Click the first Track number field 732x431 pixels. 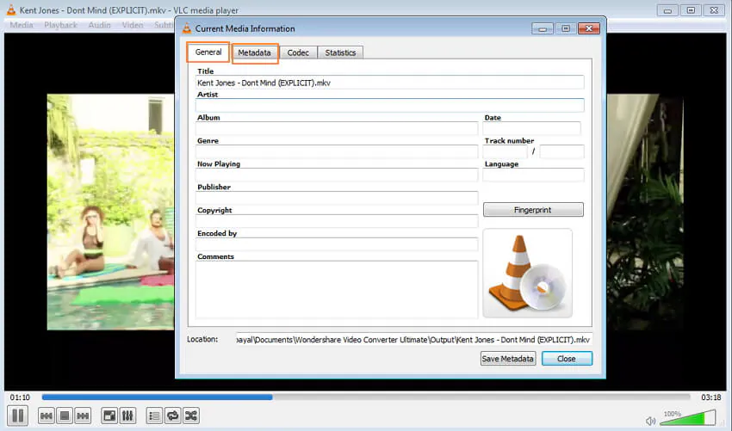tap(506, 151)
